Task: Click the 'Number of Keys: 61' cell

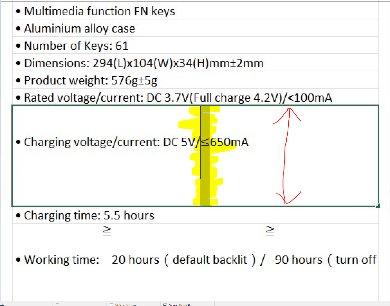Action: click(195, 45)
